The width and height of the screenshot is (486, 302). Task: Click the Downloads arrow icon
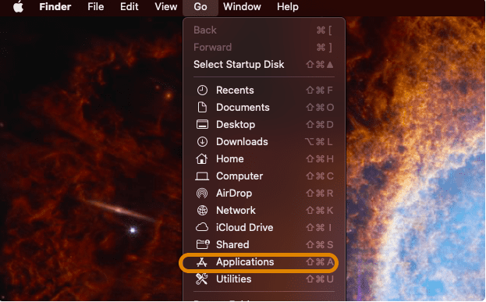click(202, 142)
